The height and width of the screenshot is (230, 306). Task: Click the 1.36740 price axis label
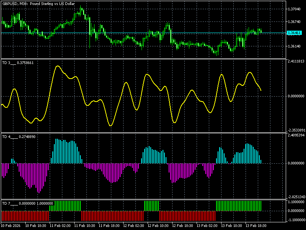(x=294, y=22)
